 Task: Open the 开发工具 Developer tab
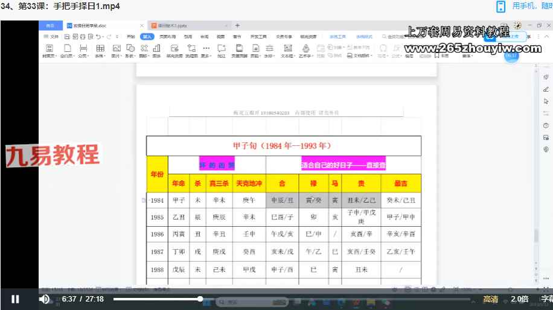click(x=258, y=37)
